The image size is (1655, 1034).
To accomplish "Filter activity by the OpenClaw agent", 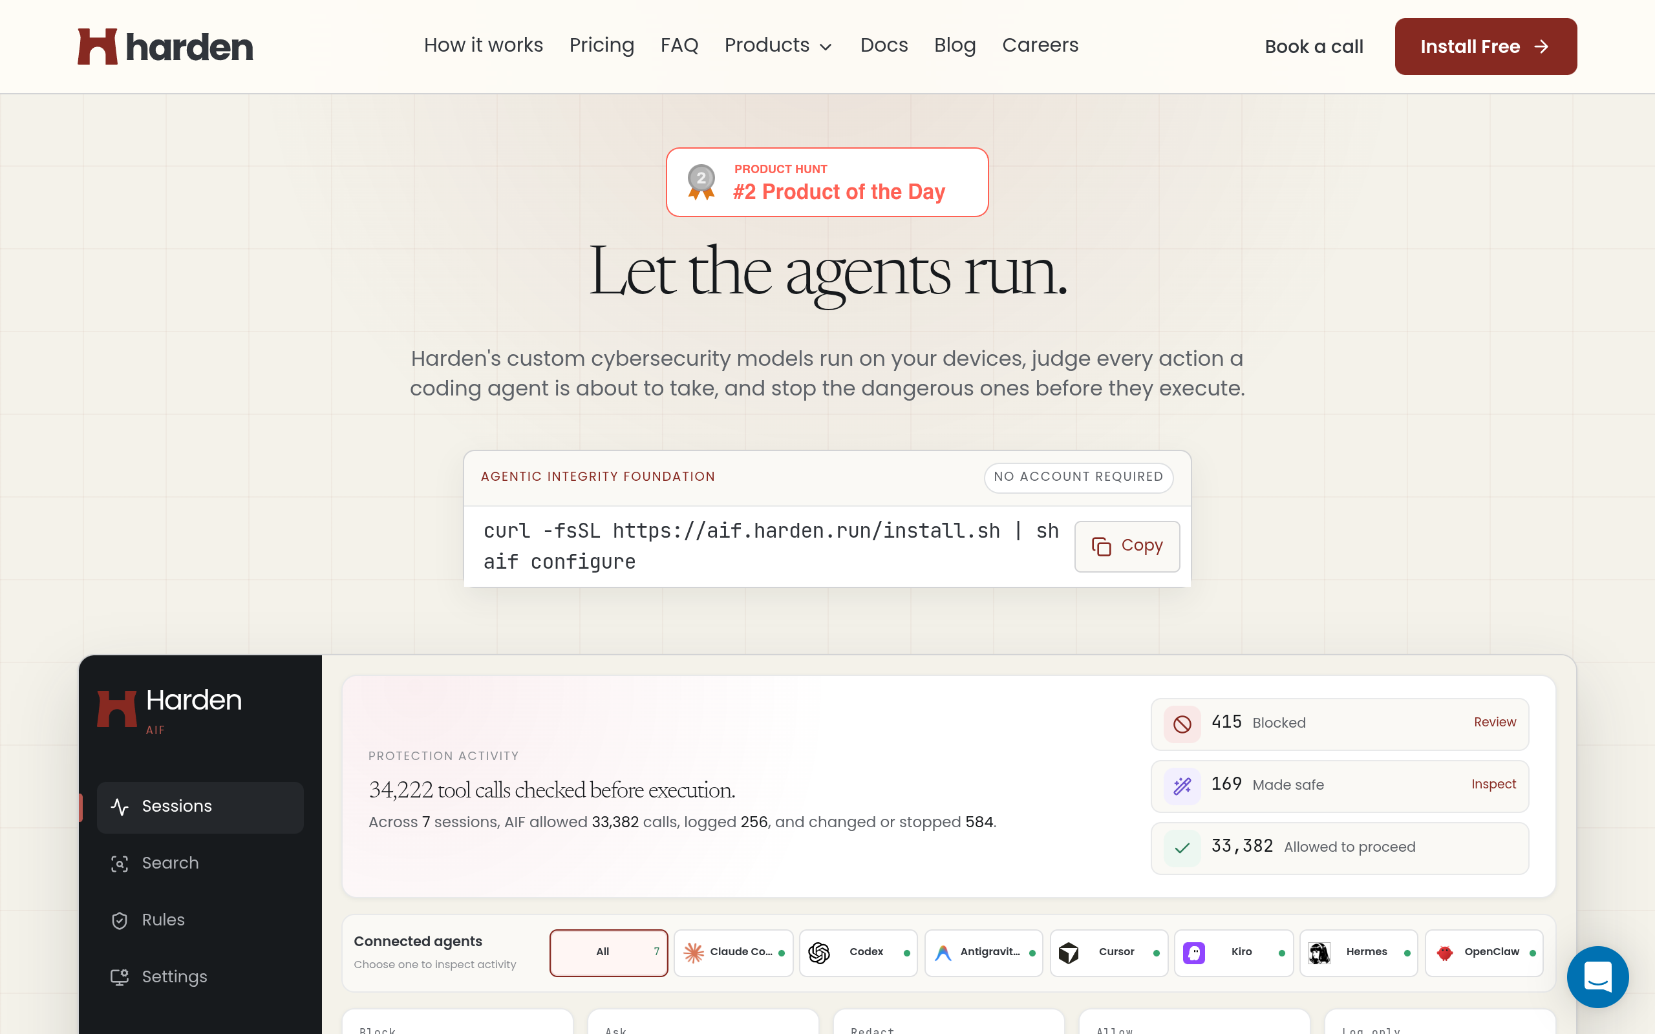I will pos(1484,953).
